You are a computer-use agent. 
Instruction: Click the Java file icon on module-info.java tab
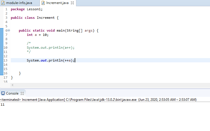click(x=3, y=3)
